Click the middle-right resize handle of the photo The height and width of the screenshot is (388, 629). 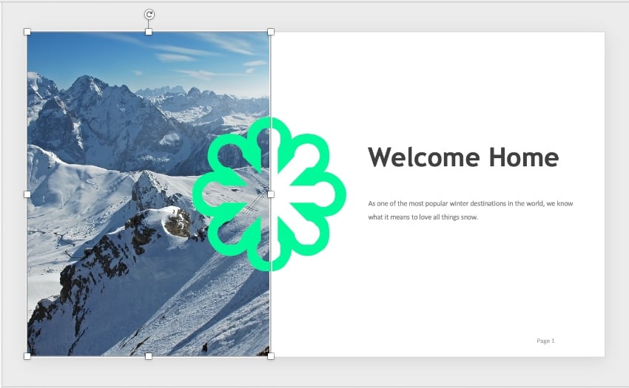click(271, 194)
